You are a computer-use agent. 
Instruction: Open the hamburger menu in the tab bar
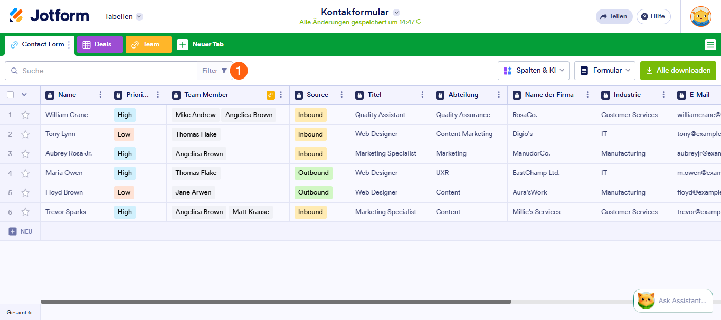click(x=710, y=45)
